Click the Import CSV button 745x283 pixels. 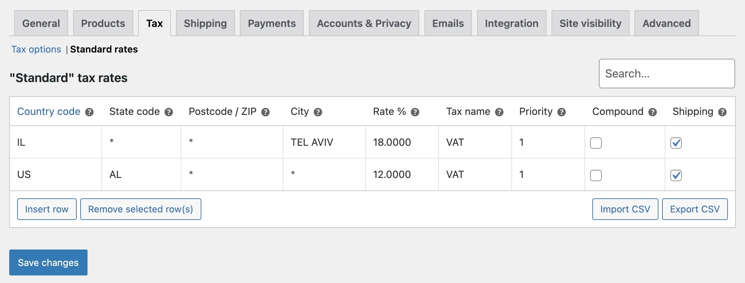pyautogui.click(x=625, y=209)
